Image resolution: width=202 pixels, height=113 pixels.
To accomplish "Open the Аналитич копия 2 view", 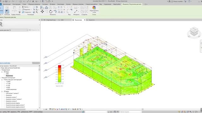I will click(11, 101).
